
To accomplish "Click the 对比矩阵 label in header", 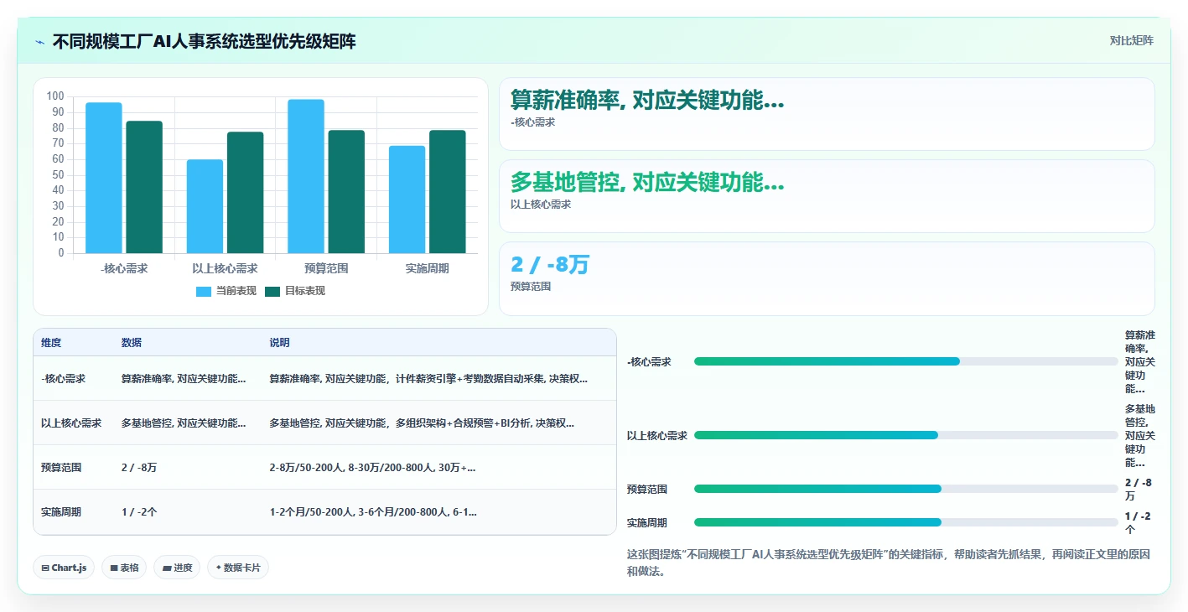I will click(x=1131, y=41).
